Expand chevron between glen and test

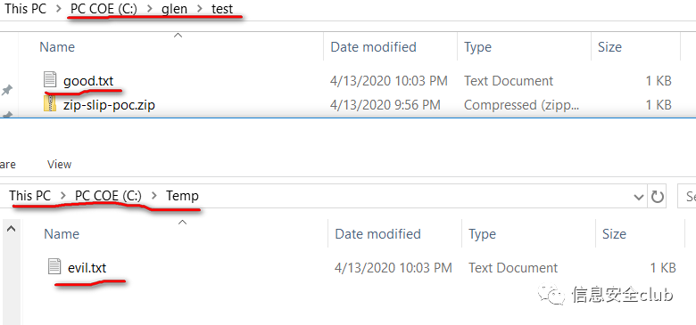tap(199, 9)
